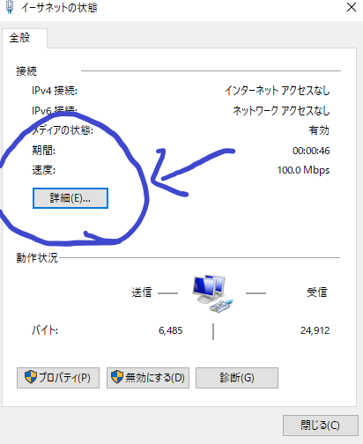Screen dimensions: 363x444
Task: Click the 00:00:46 duration value
Action: tap(311, 151)
